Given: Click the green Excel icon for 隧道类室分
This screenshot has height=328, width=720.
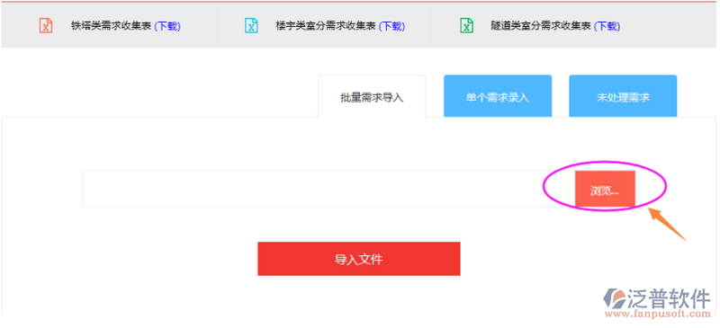Looking at the screenshot, I should coord(466,25).
